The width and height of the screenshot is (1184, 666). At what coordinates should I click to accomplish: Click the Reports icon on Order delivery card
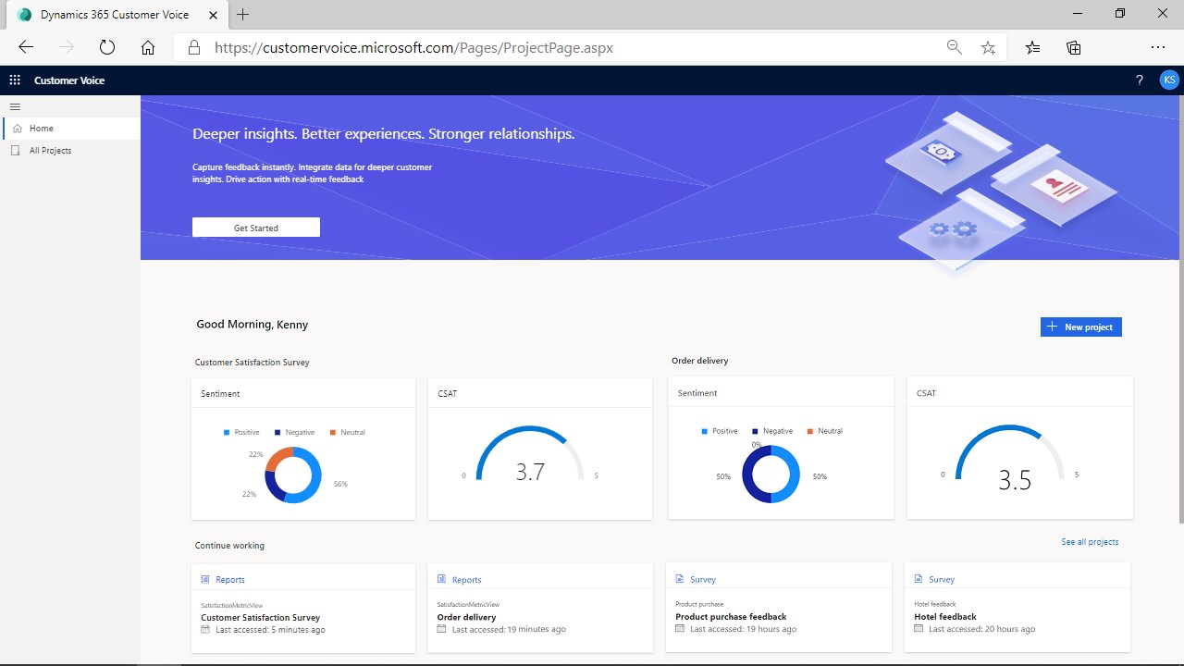coord(441,580)
